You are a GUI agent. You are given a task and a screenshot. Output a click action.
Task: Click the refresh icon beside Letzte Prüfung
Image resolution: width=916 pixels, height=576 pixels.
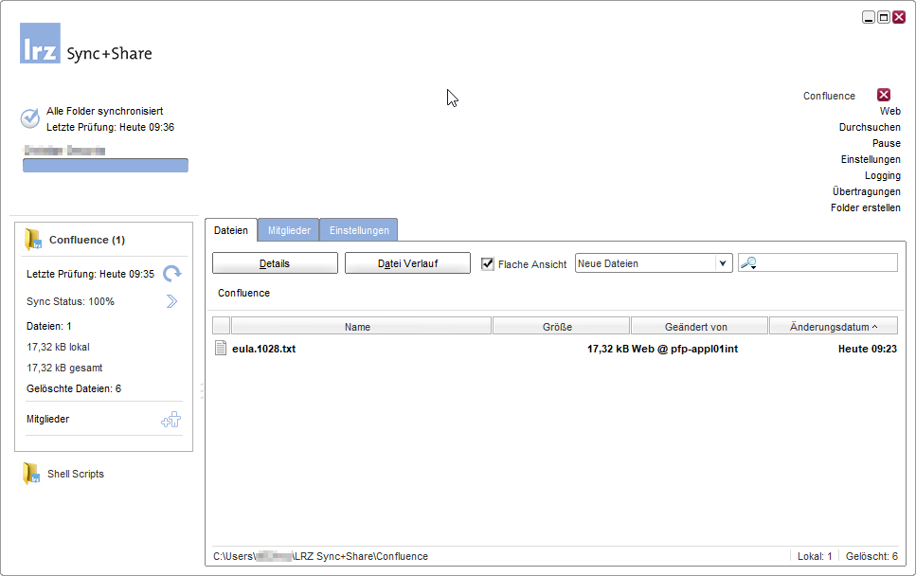pos(171,274)
